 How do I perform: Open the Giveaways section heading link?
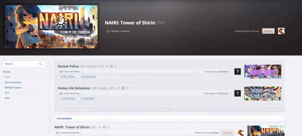[64, 118]
